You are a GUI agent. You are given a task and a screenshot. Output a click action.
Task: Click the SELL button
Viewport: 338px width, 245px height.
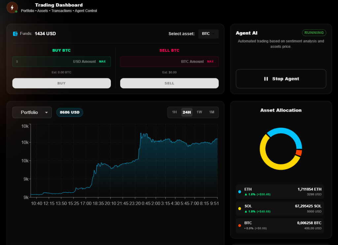169,83
